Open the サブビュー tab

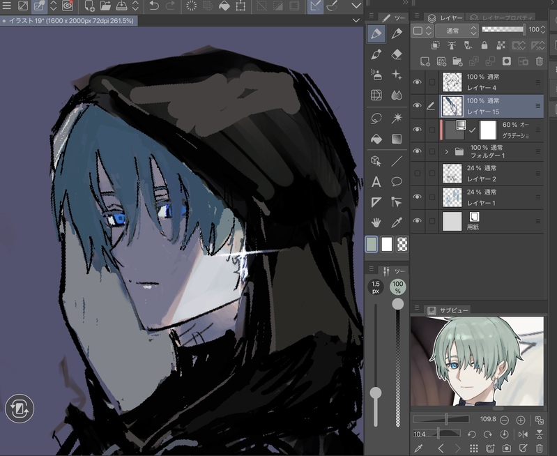point(448,310)
